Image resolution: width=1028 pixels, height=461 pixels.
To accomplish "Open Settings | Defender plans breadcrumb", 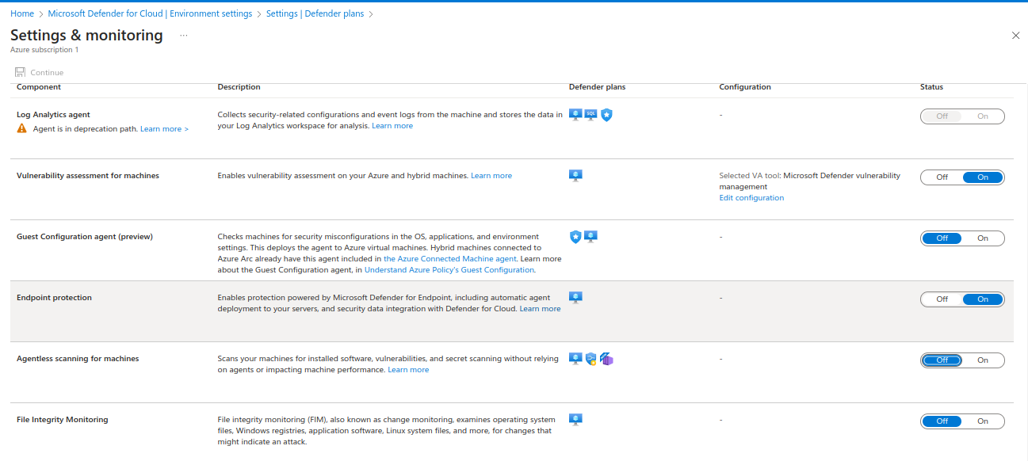I will (x=315, y=13).
